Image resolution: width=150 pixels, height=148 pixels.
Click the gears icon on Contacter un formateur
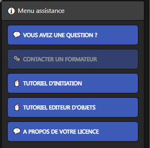(17, 59)
